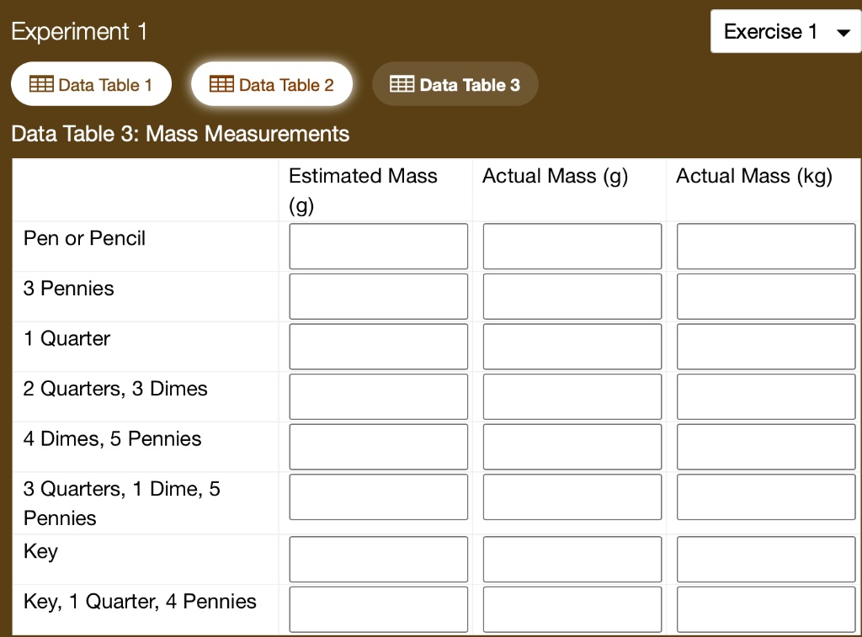
Task: Click the Experiment 1 title
Action: (x=80, y=31)
